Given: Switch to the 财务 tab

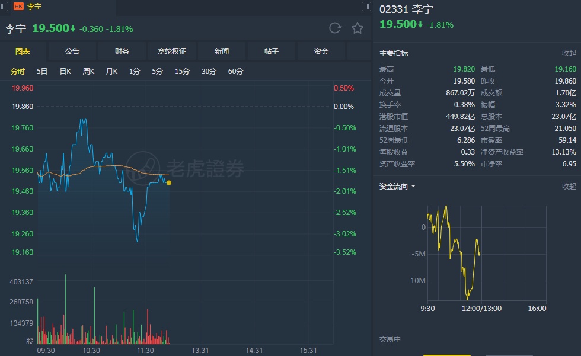Looking at the screenshot, I should click(122, 52).
